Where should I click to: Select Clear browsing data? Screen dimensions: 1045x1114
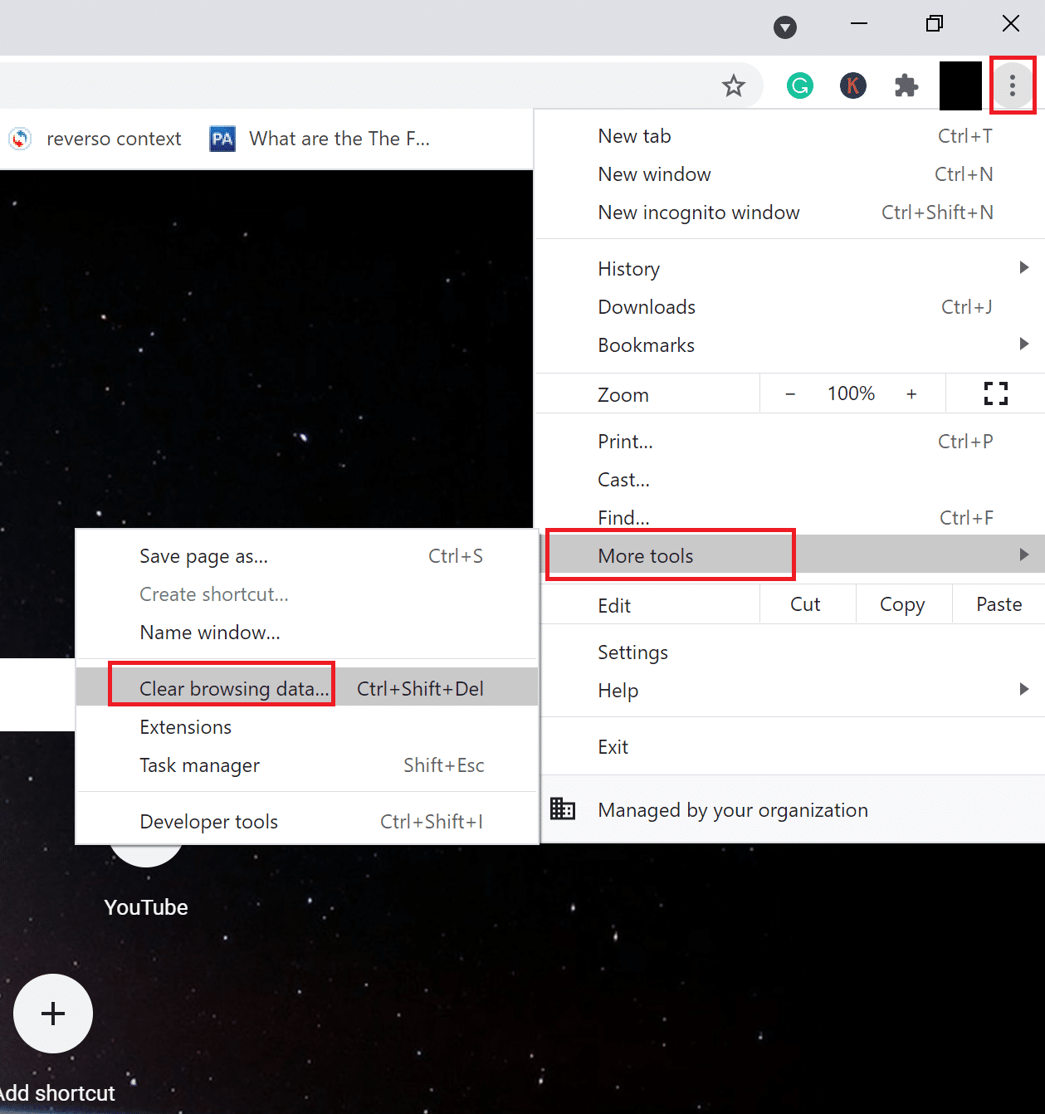point(233,688)
